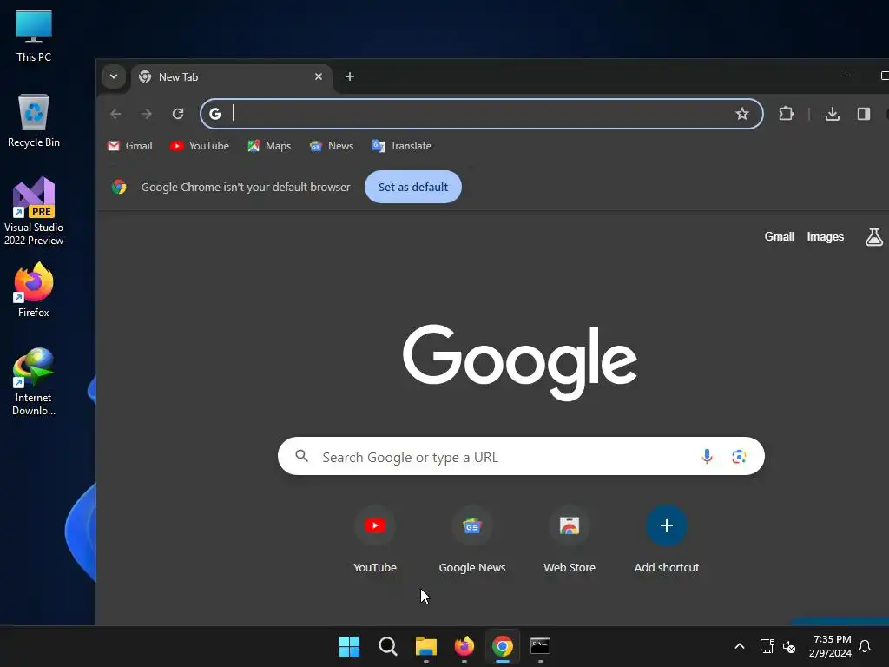Click the browser back arrow
889x667 pixels.
tap(115, 114)
